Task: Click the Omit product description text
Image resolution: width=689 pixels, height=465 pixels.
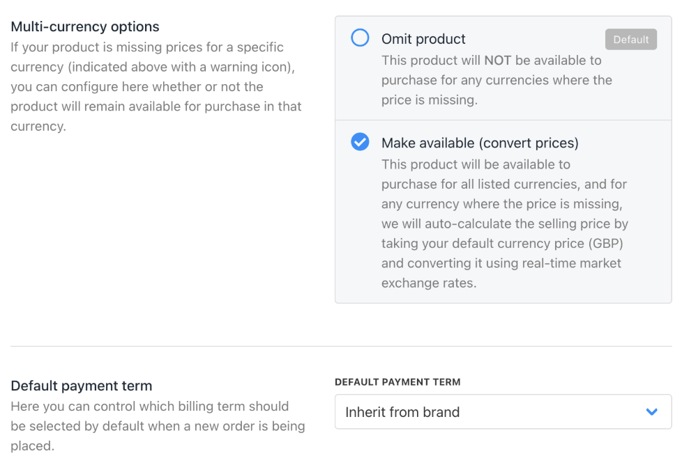Action: [497, 80]
